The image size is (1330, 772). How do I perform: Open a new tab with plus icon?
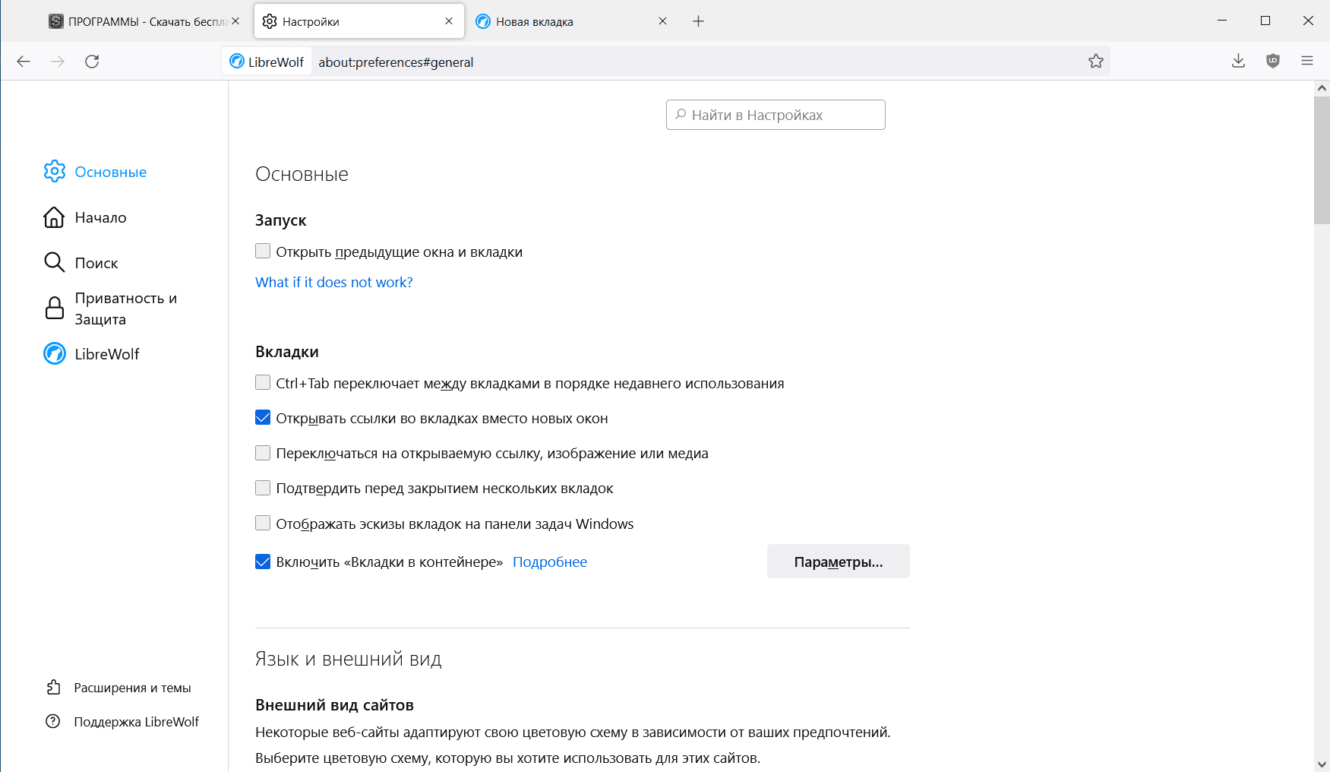699,21
